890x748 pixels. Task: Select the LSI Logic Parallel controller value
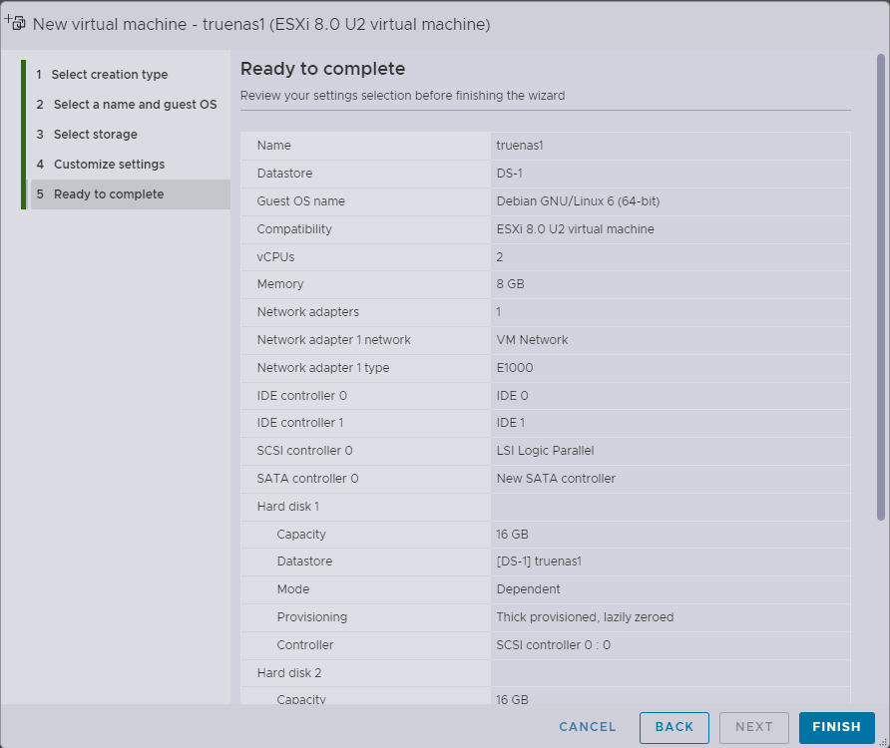tap(545, 451)
